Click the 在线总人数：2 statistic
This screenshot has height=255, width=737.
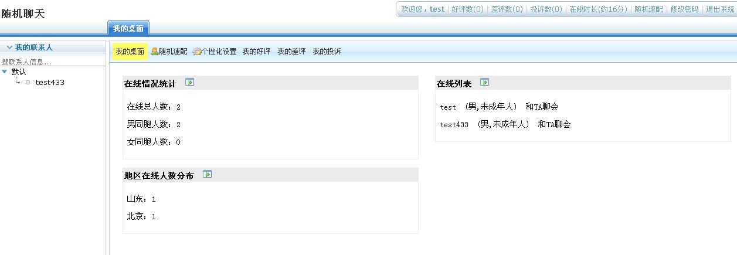(x=154, y=107)
